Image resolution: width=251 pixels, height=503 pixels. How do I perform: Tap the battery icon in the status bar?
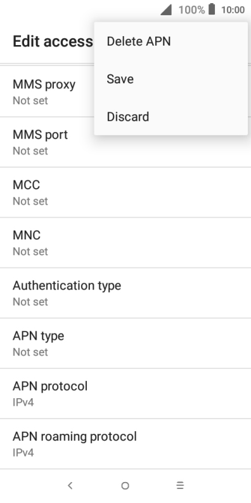tap(212, 10)
